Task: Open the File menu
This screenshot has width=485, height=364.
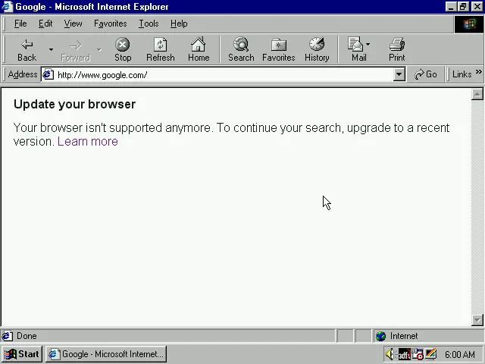Action: tap(20, 24)
